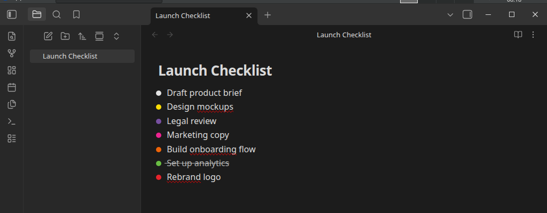Image resolution: width=547 pixels, height=213 pixels.
Task: Click the 'Marketing copy' text
Action: (x=198, y=135)
